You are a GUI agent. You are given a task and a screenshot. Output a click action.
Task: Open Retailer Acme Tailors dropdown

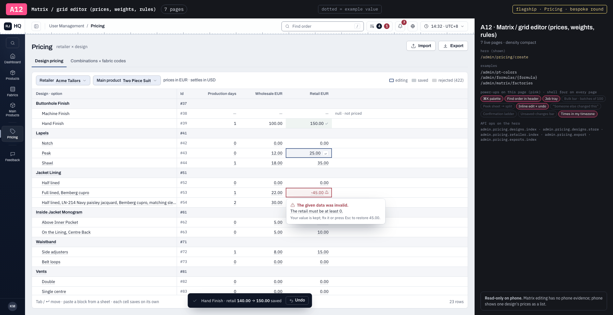pyautogui.click(x=63, y=80)
